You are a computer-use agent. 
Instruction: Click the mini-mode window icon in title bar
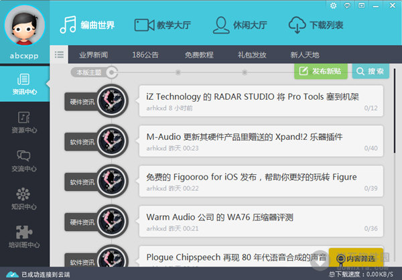pos(362,5)
